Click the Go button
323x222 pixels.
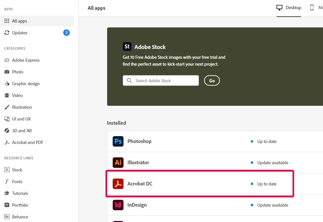click(212, 81)
